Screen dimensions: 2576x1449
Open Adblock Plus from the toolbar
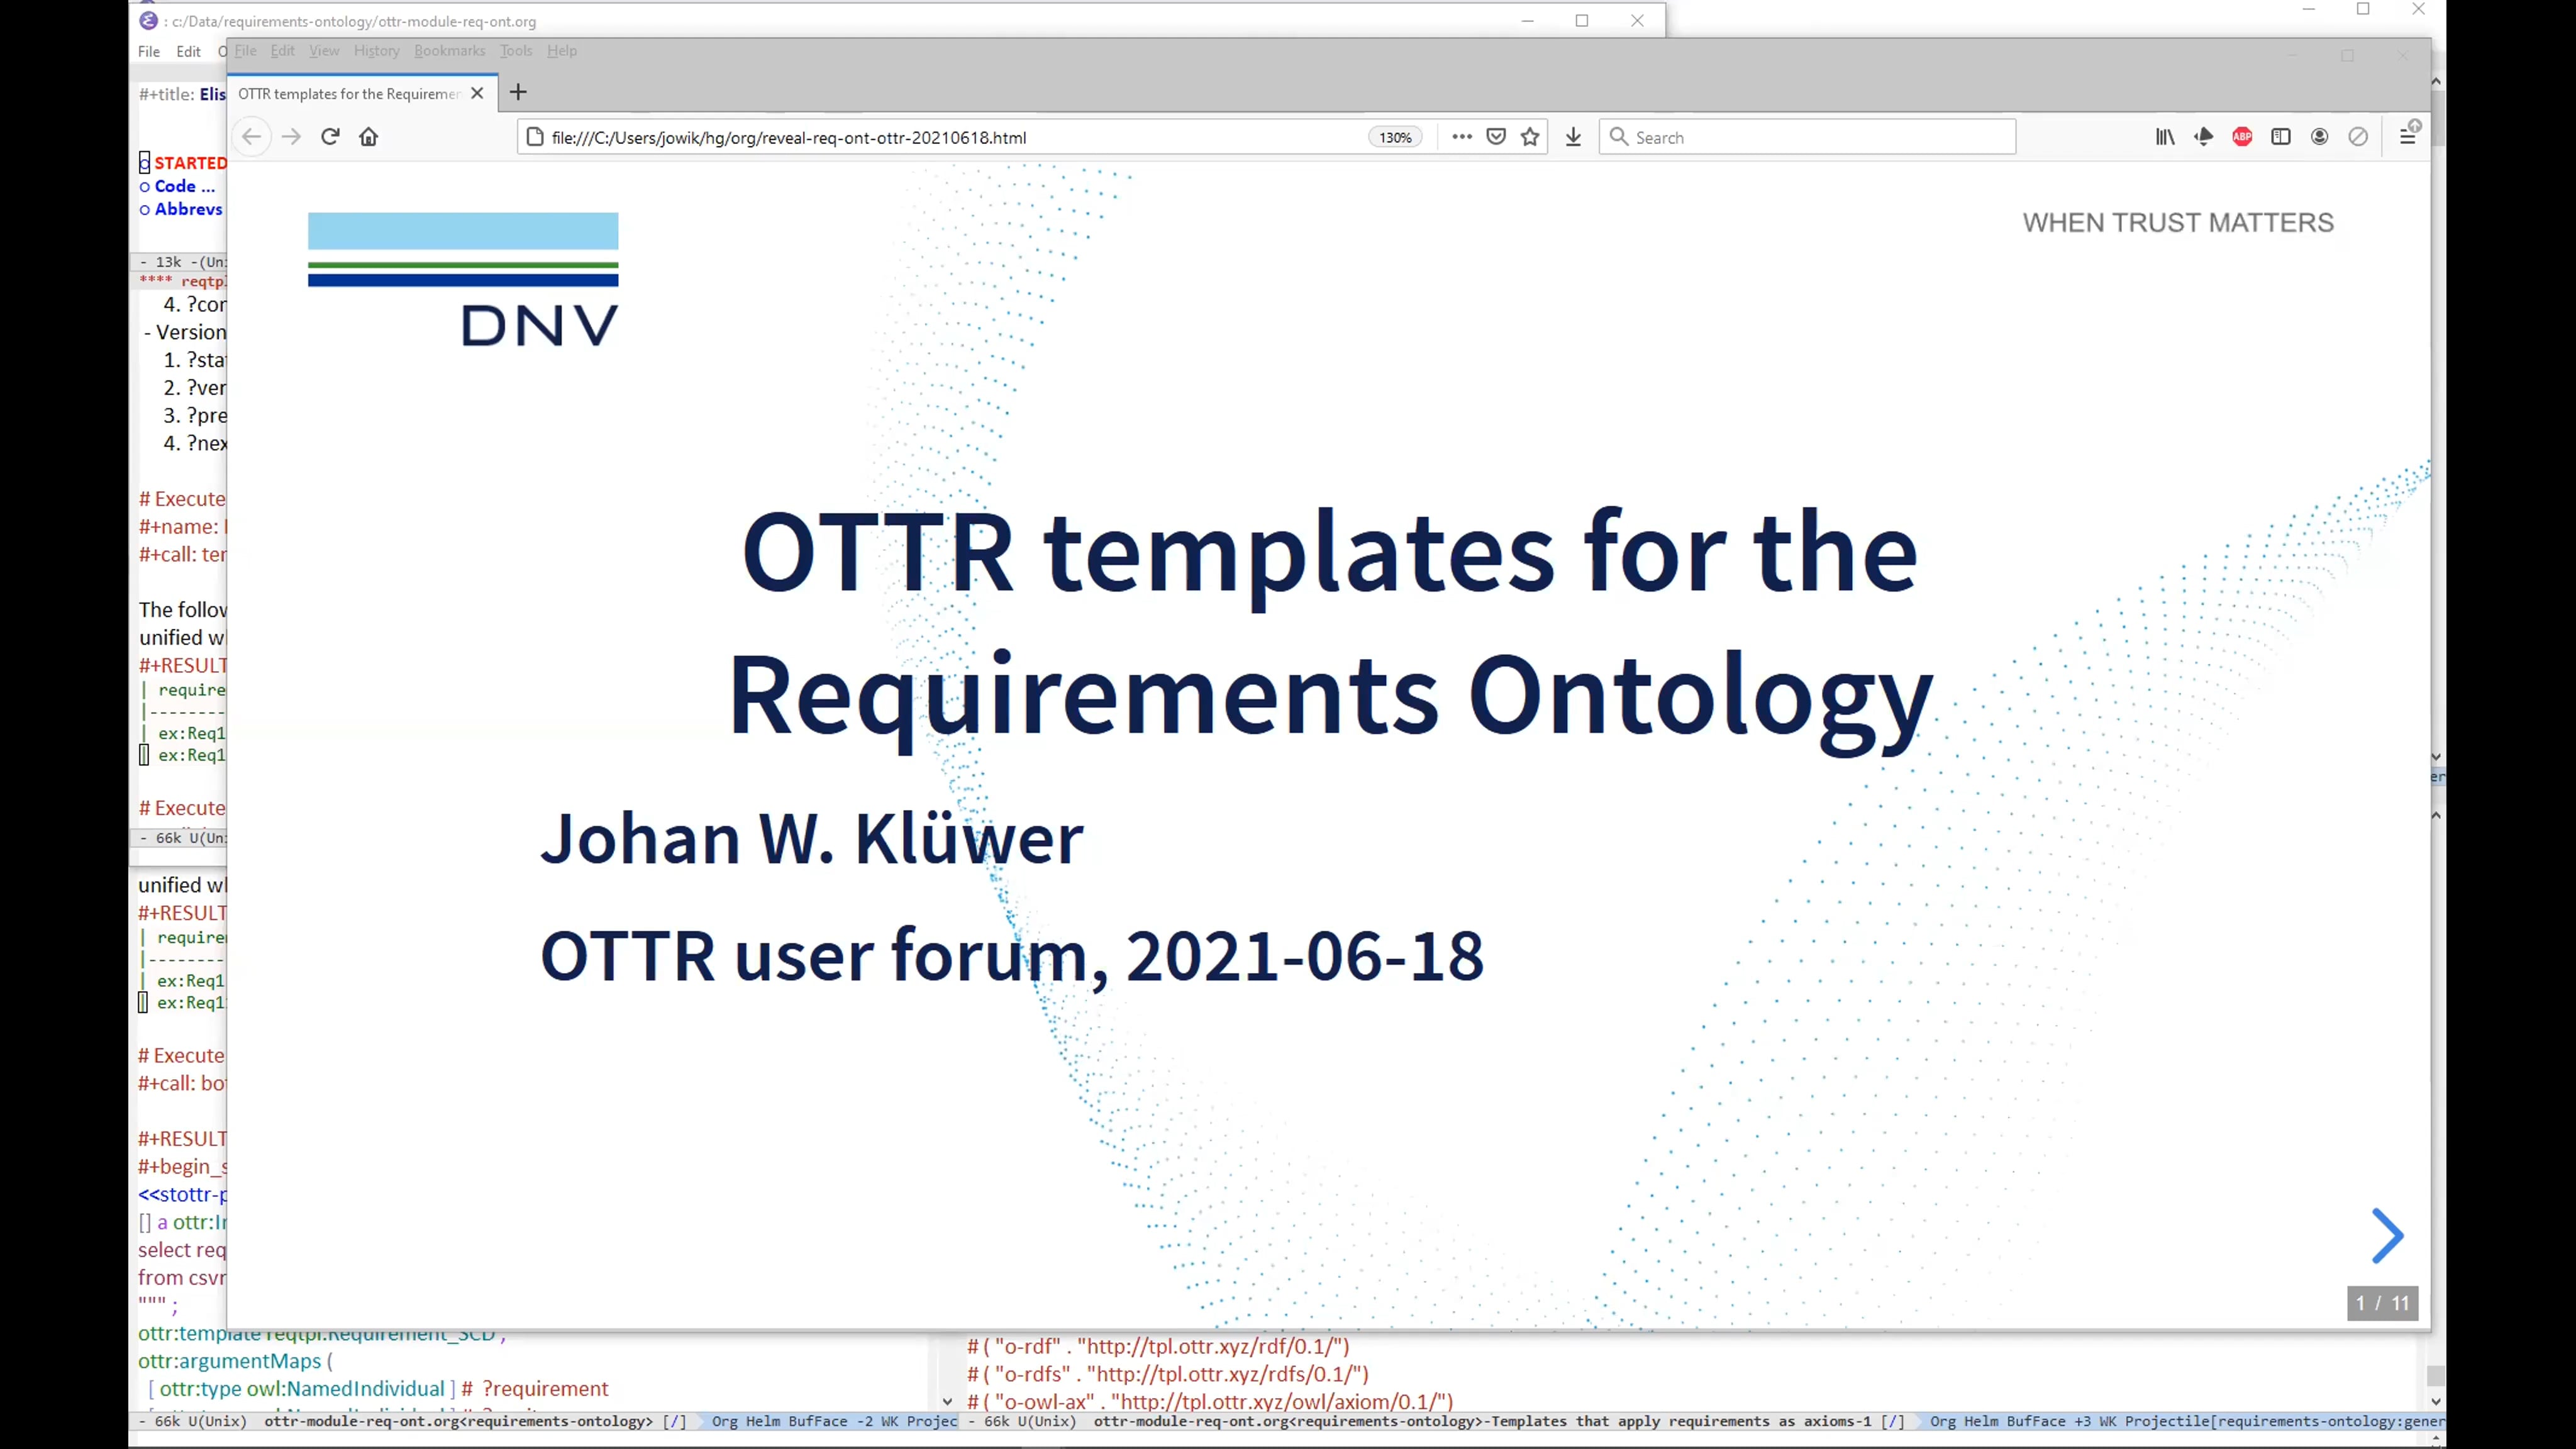click(x=2242, y=137)
